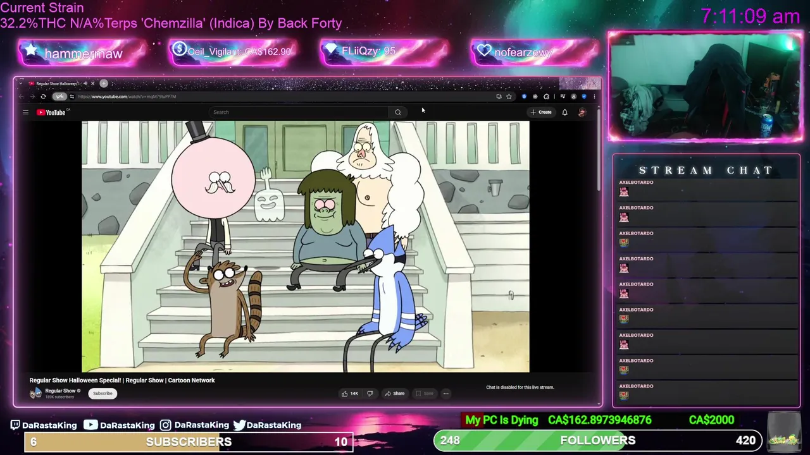Image resolution: width=810 pixels, height=455 pixels.
Task: Open a new browser tab with plus
Action: pyautogui.click(x=104, y=83)
